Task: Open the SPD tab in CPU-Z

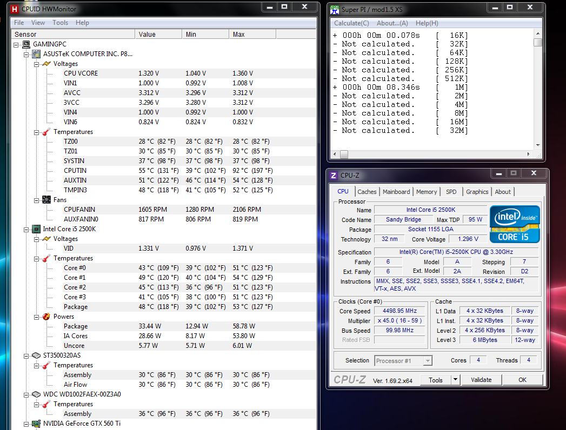Action: (x=451, y=192)
